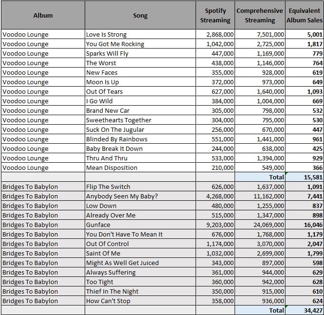The width and height of the screenshot is (324, 315).
Task: Select the comprehensive value 1,640,000
Action: pyautogui.click(x=260, y=91)
